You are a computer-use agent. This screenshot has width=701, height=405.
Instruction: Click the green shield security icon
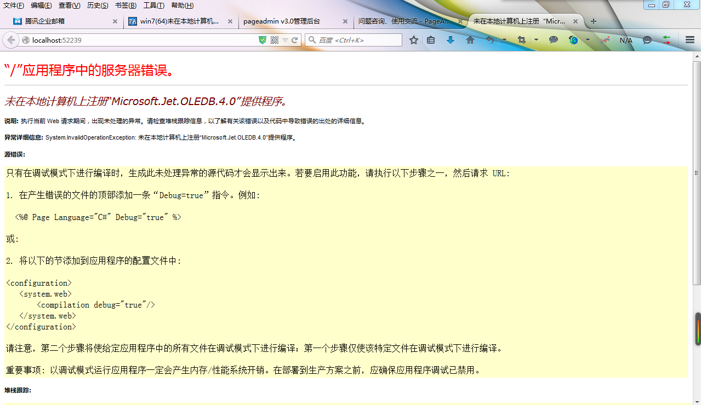263,40
